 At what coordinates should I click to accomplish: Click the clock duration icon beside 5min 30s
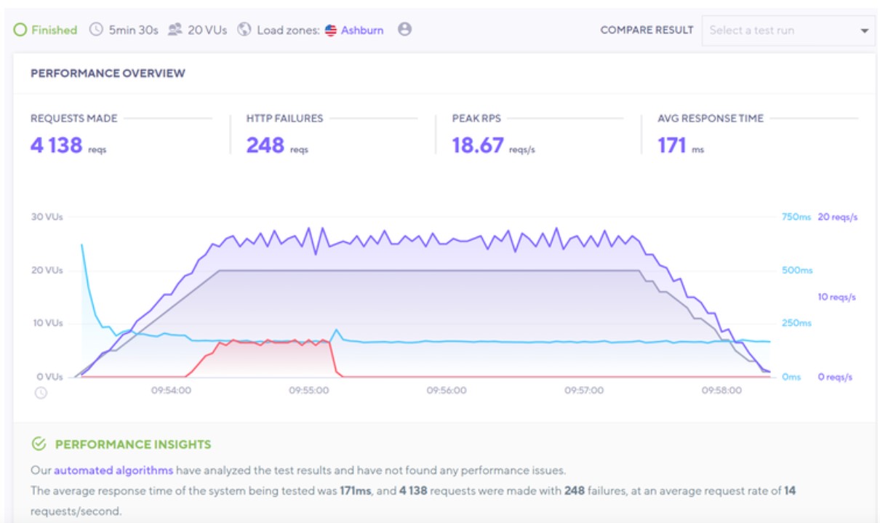96,30
